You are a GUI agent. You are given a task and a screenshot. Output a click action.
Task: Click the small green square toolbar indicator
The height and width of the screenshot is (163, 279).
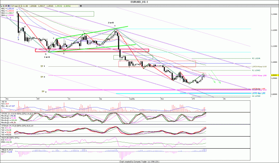(1, 6)
